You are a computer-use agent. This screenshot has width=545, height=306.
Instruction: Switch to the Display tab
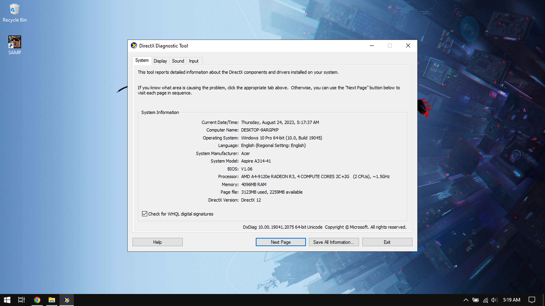click(x=161, y=61)
